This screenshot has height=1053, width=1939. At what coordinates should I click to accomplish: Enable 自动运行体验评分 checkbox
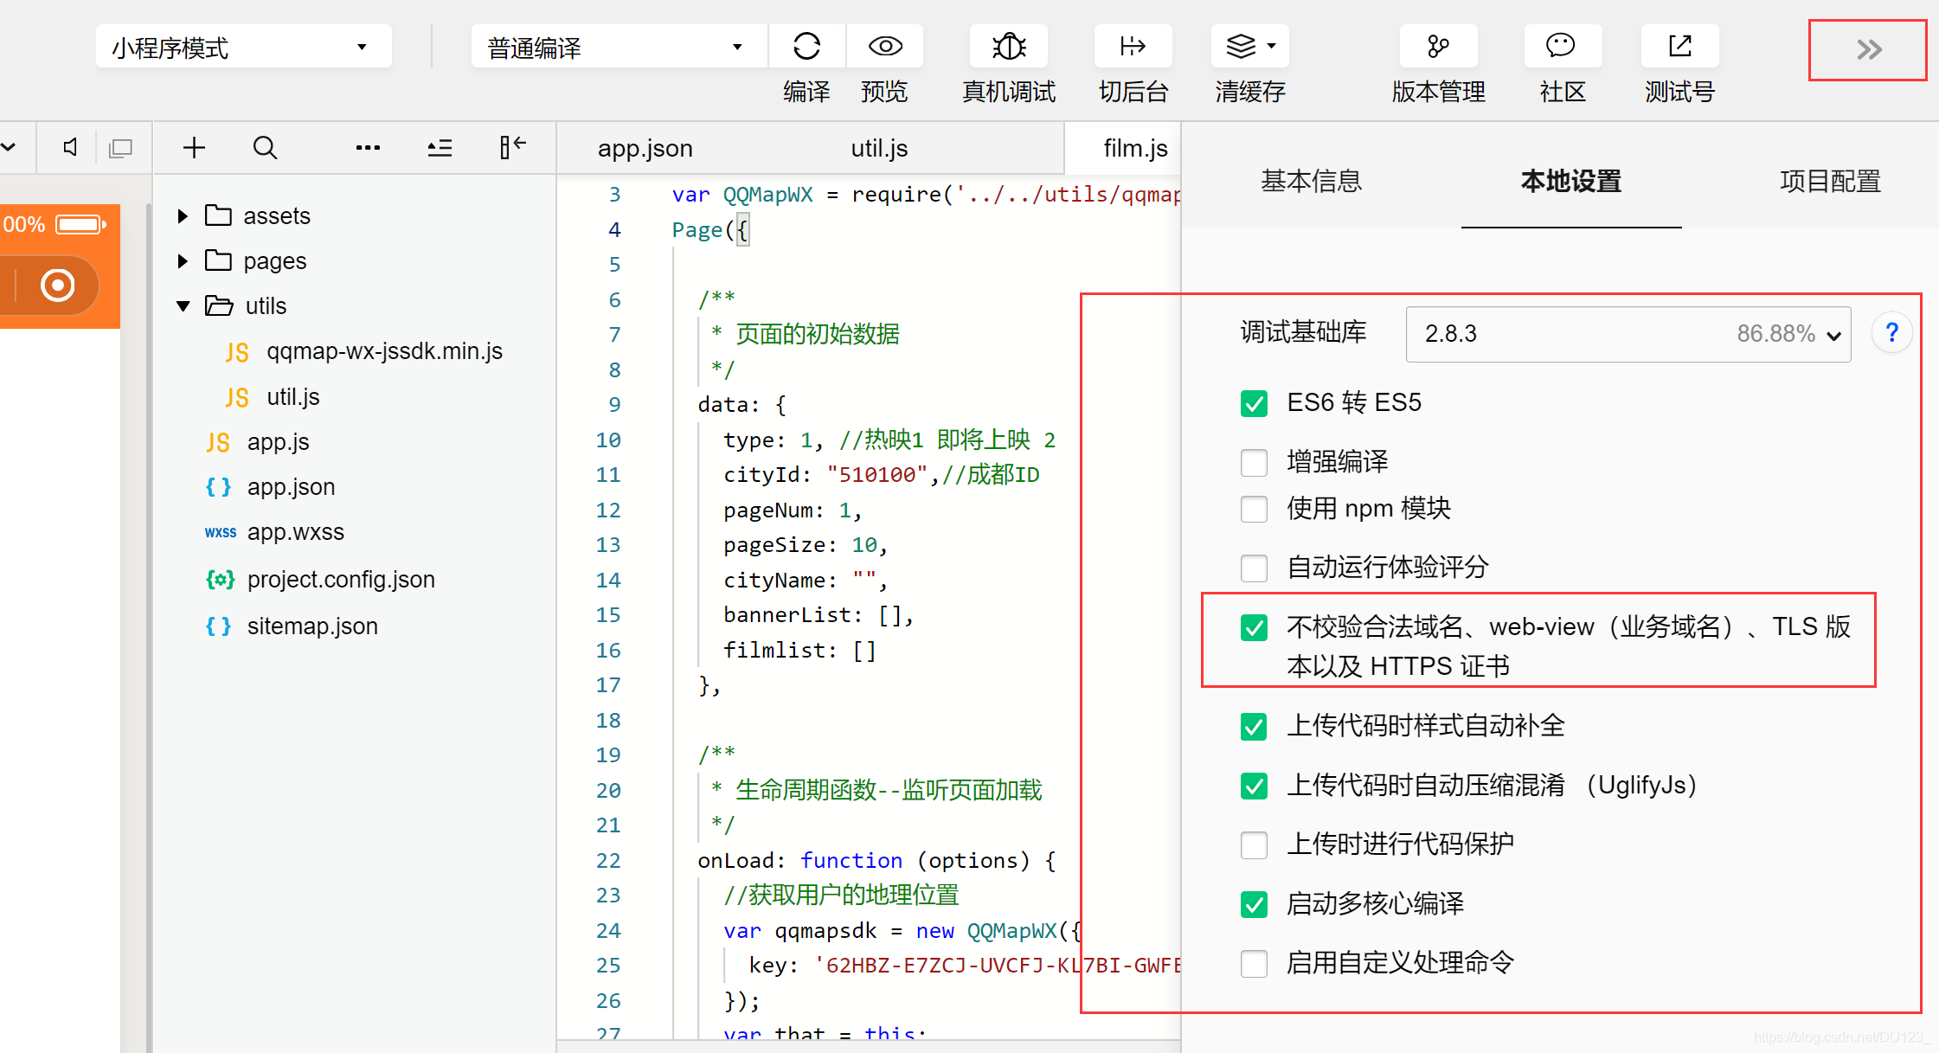tap(1254, 568)
